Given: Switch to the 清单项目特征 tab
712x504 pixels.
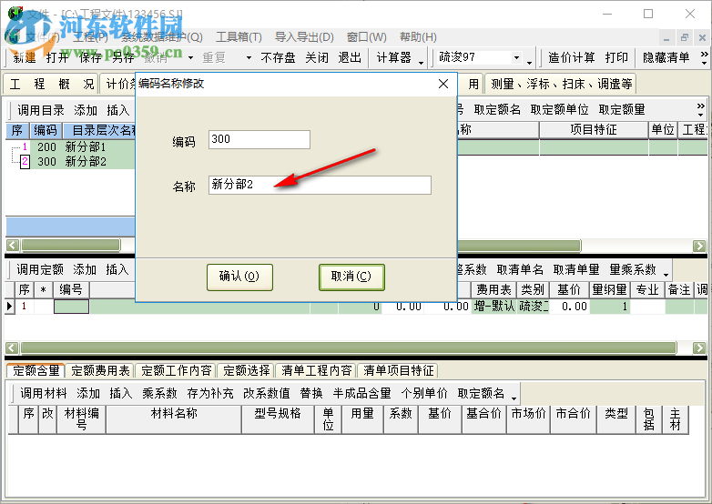Looking at the screenshot, I should click(398, 371).
